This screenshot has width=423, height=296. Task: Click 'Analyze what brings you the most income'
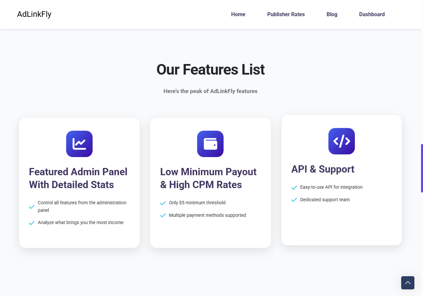pos(81,222)
